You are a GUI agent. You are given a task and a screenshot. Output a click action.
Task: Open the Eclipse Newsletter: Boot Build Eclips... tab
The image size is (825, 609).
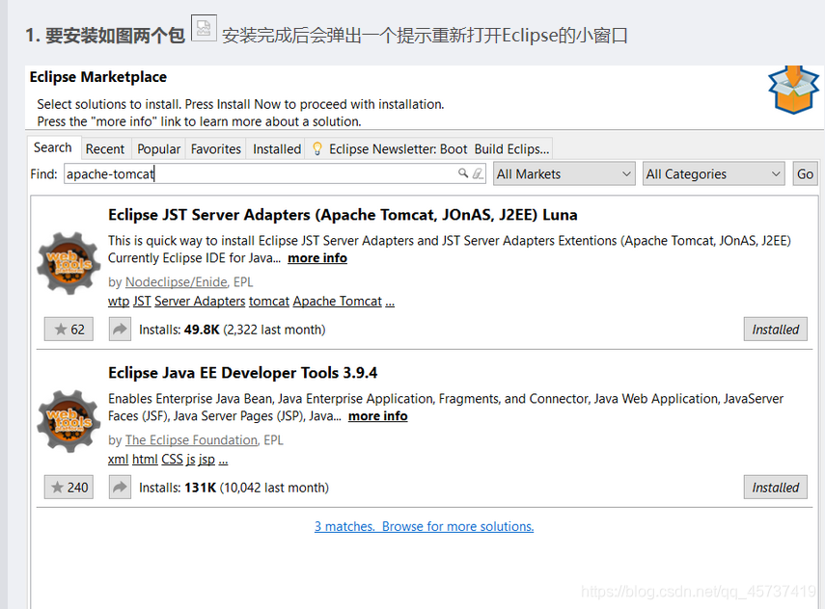(x=429, y=149)
